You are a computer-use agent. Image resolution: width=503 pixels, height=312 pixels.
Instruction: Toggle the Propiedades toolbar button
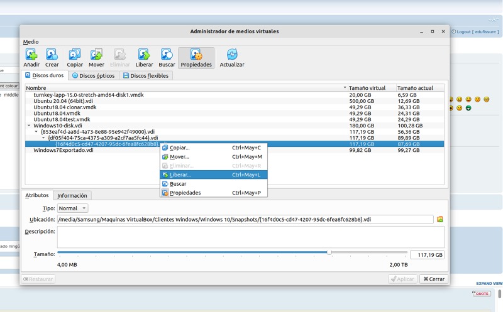(196, 58)
